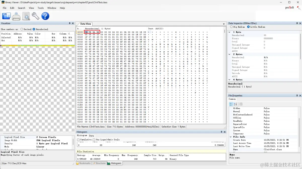Screen dimensions: 302x169
Task: Click Entropy column header in File Statistics
Action: coord(81,155)
